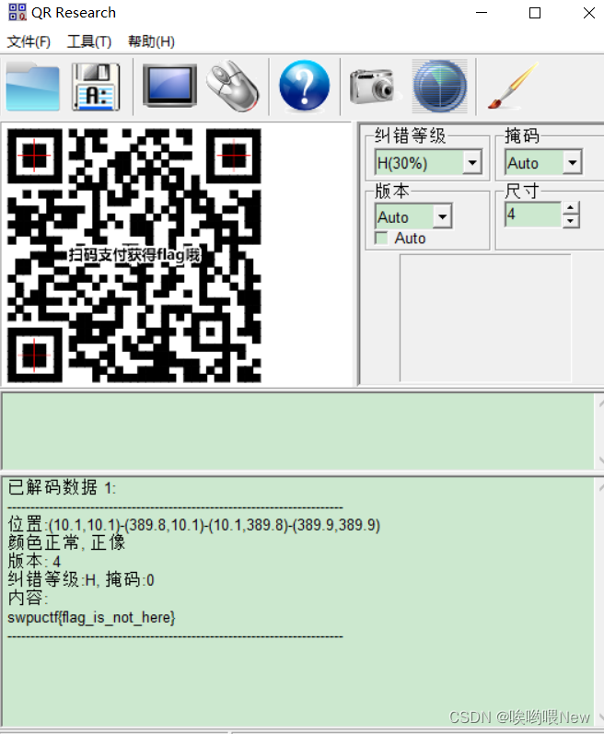The image size is (604, 734).
Task: Click the 颜色正常, 正像 line
Action: pyautogui.click(x=66, y=542)
